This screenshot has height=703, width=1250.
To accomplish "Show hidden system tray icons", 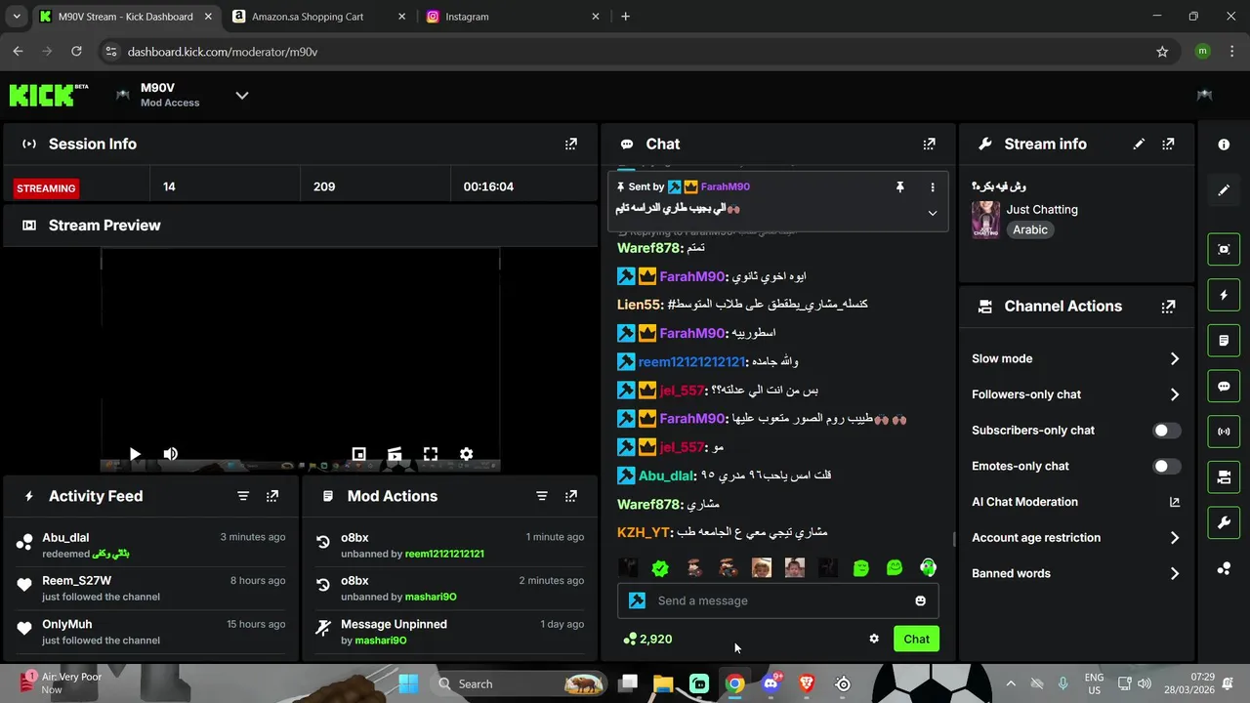I will 1011,683.
